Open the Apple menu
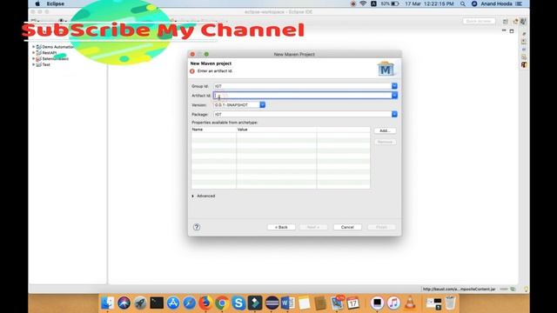 [37, 3]
